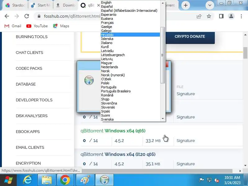Screen dimensions: 248x186
Task: Open File Explorer from taskbar
Action: point(47,180)
